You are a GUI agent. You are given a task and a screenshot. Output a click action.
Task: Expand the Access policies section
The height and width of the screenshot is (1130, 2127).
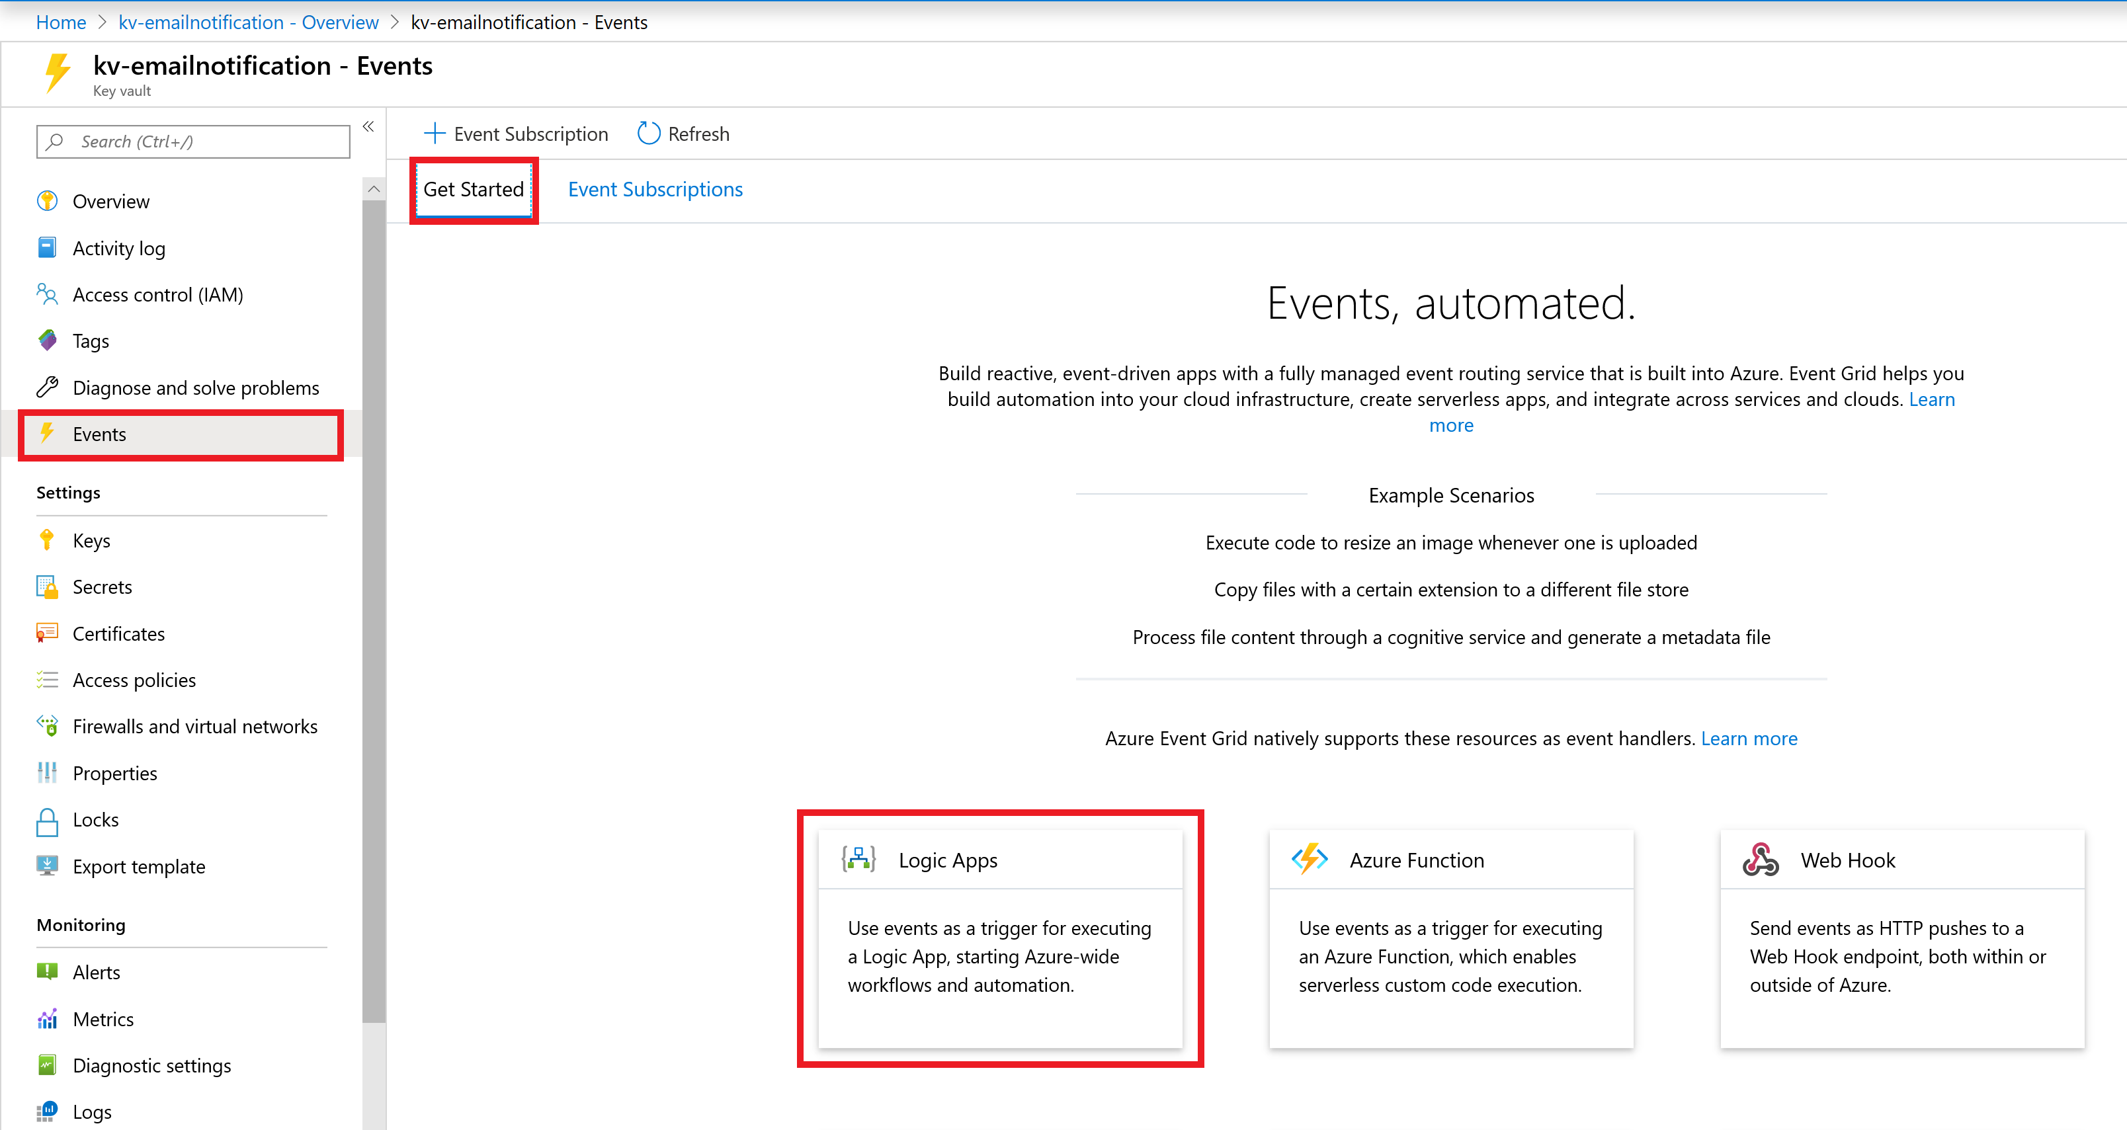click(x=134, y=680)
